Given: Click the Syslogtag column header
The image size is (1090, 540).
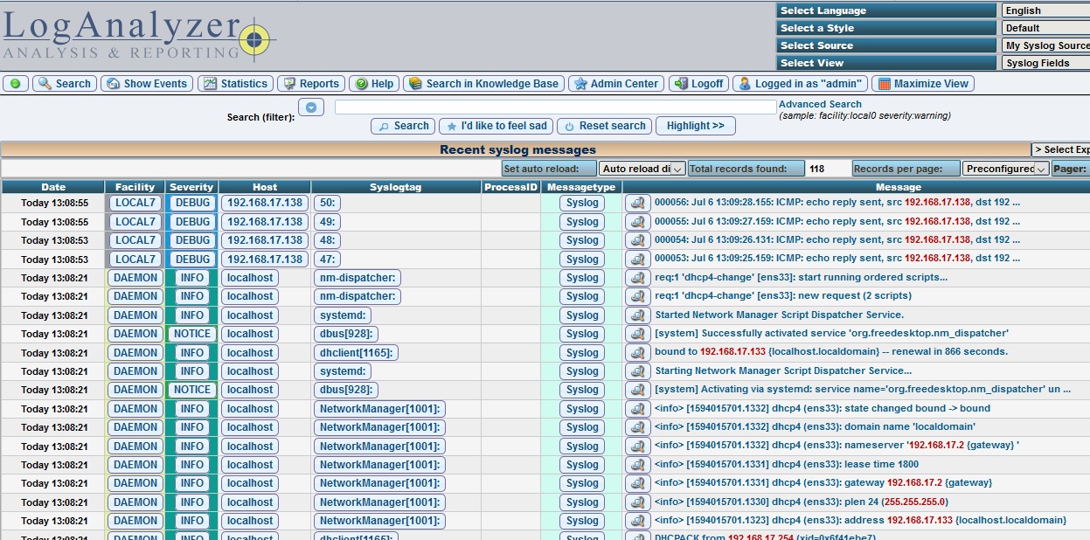Looking at the screenshot, I should point(396,187).
